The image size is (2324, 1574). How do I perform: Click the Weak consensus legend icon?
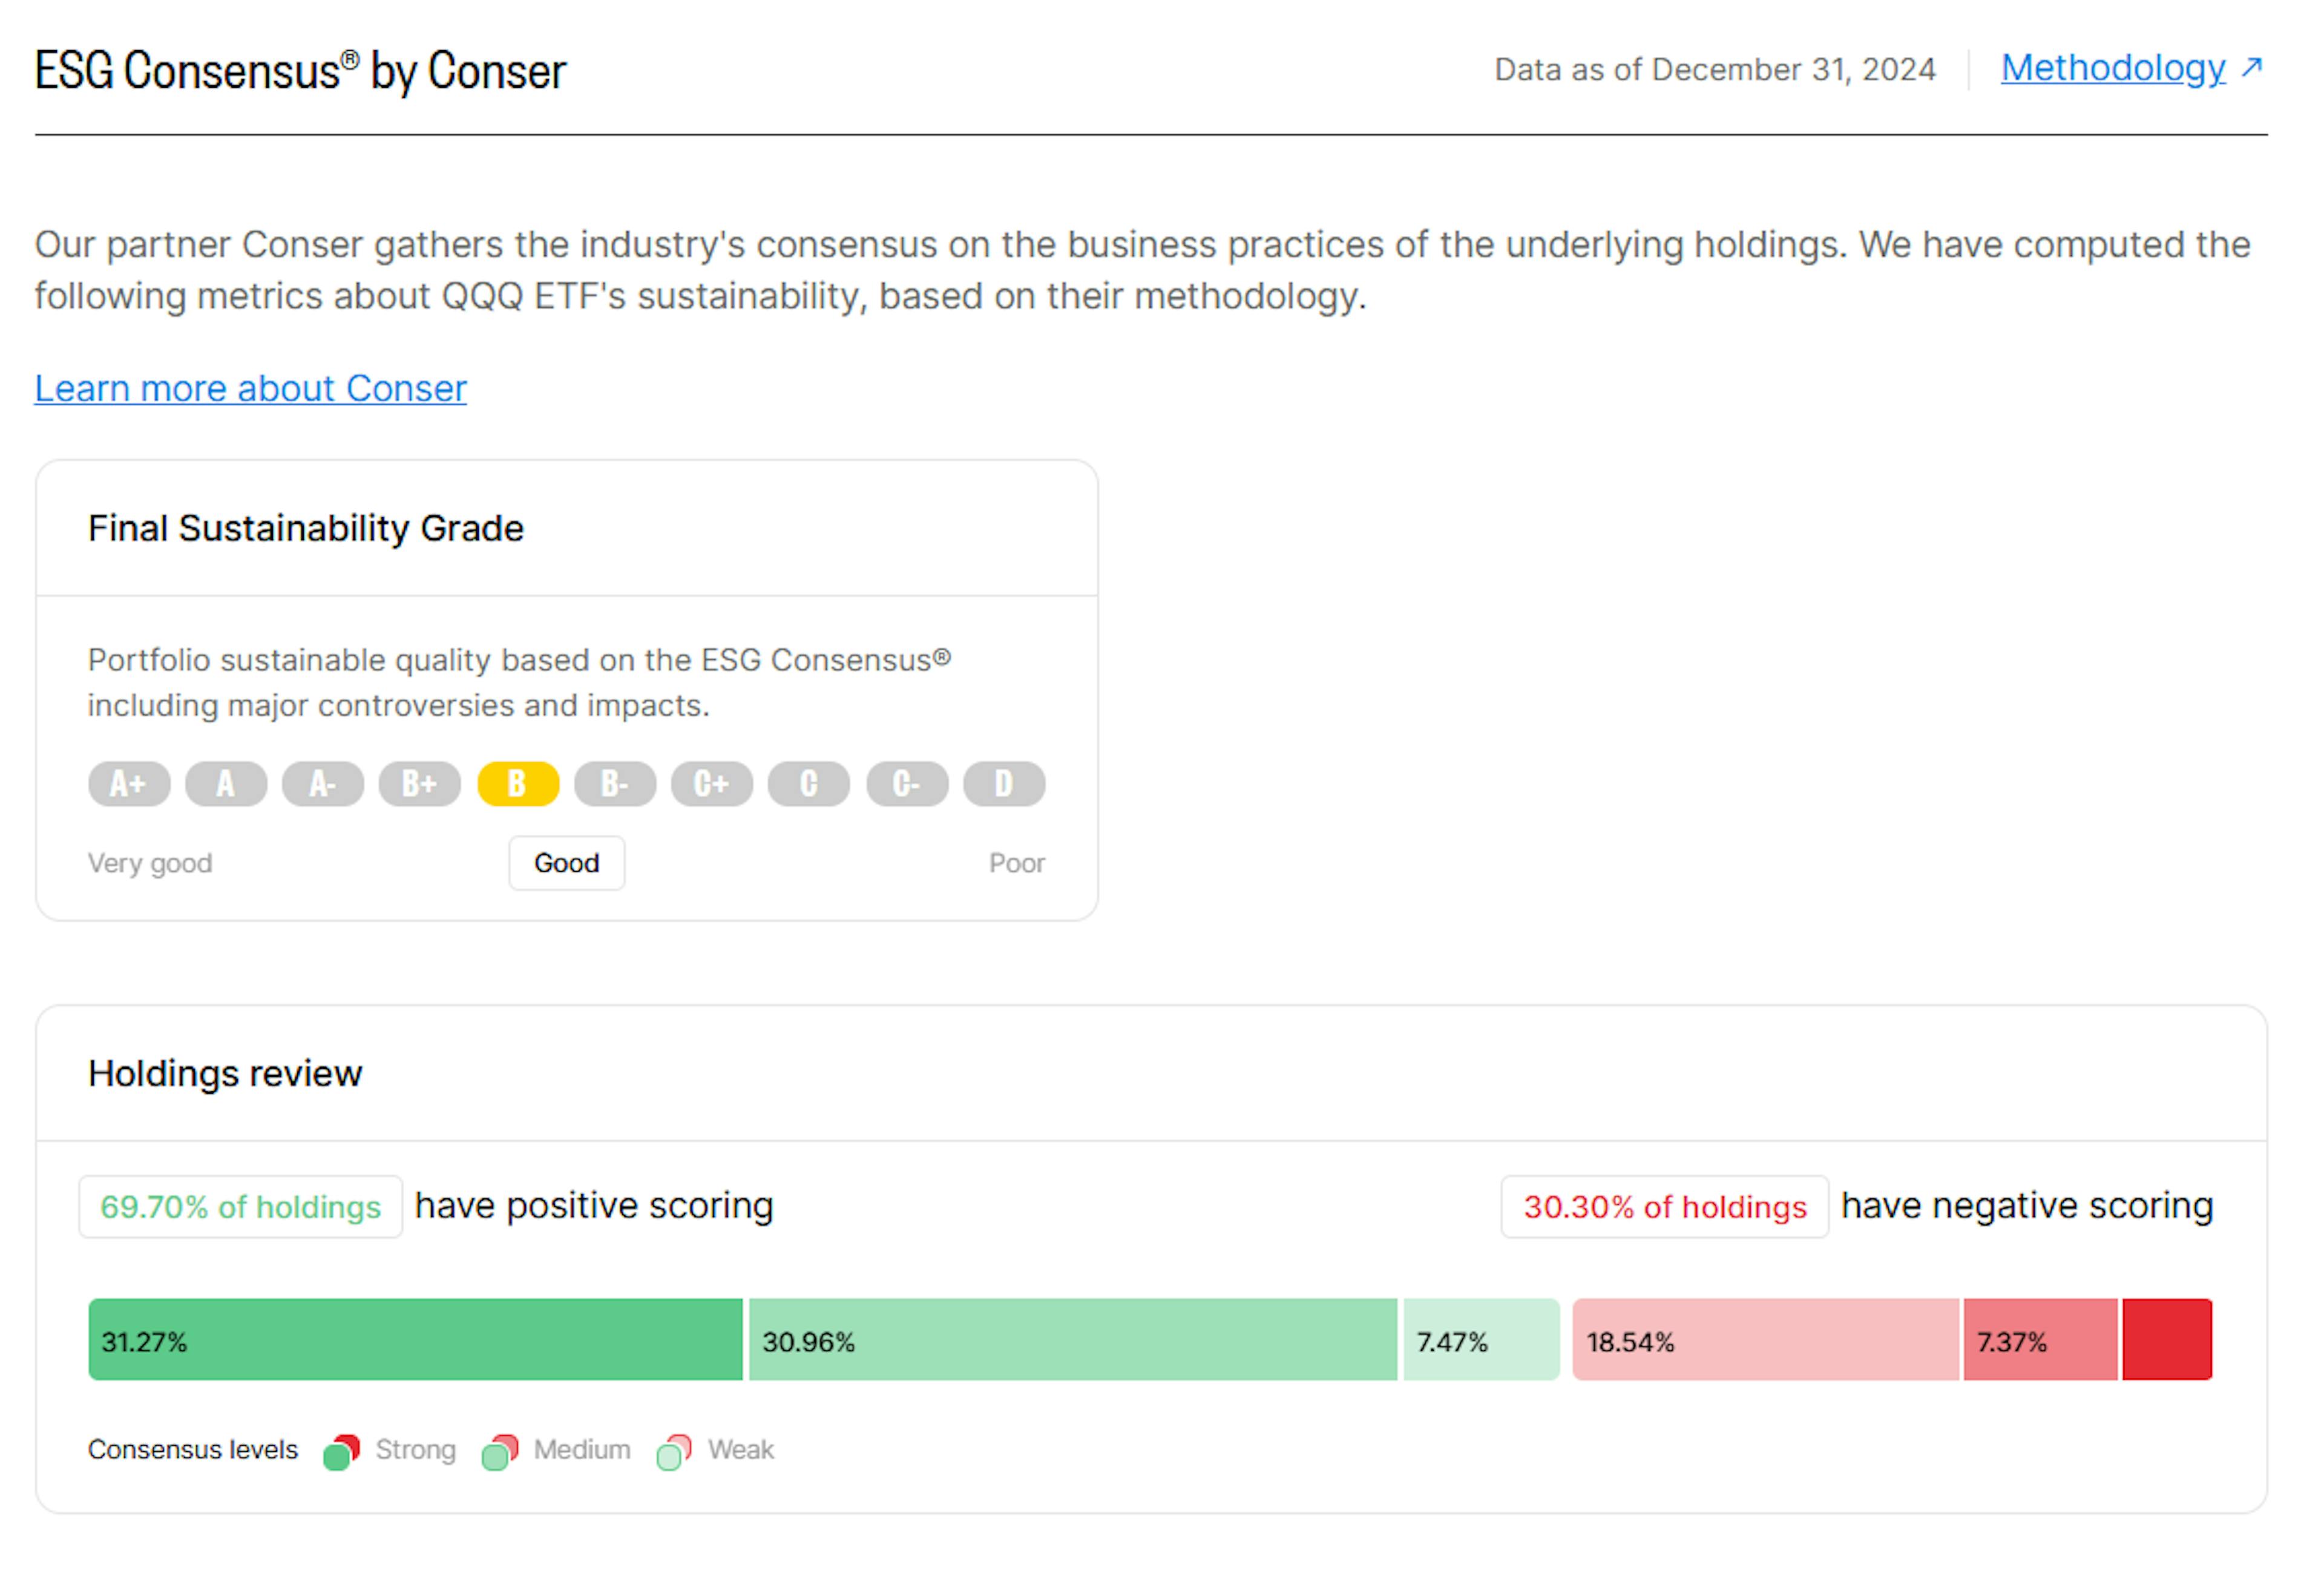click(672, 1450)
